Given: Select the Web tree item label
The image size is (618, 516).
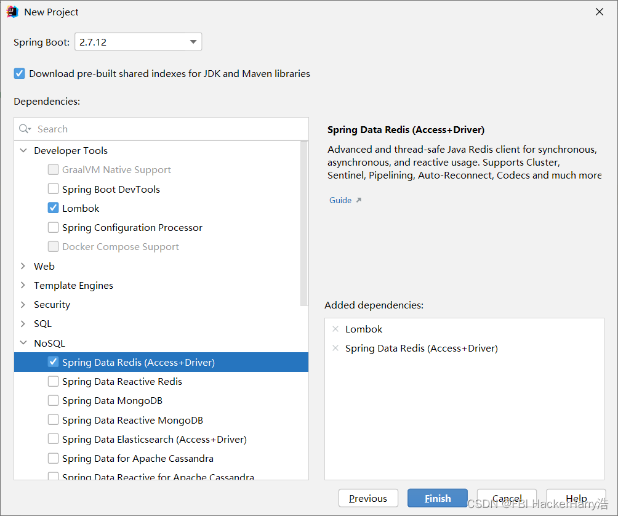Looking at the screenshot, I should (44, 266).
